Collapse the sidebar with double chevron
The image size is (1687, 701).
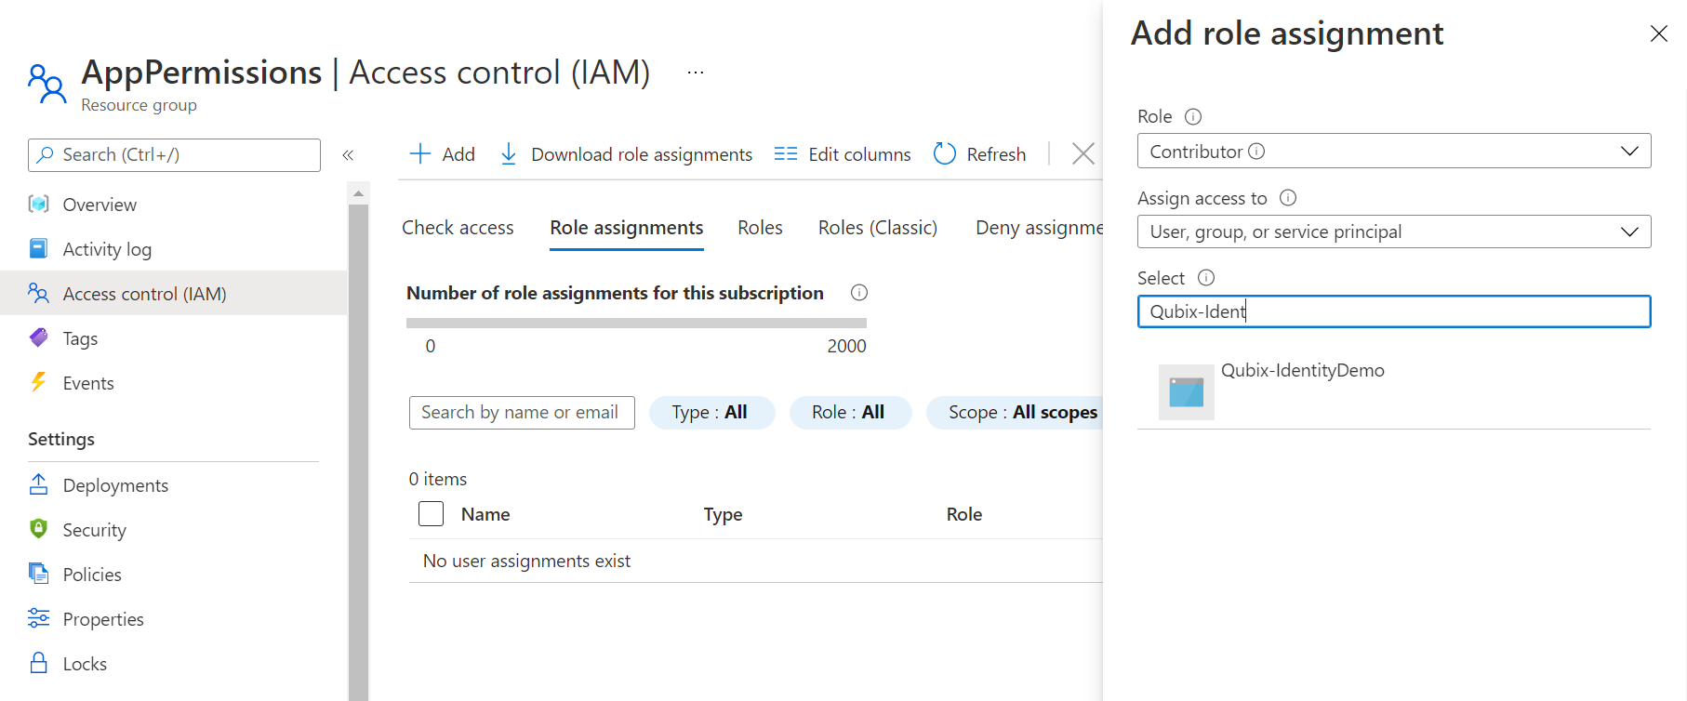coord(348,155)
